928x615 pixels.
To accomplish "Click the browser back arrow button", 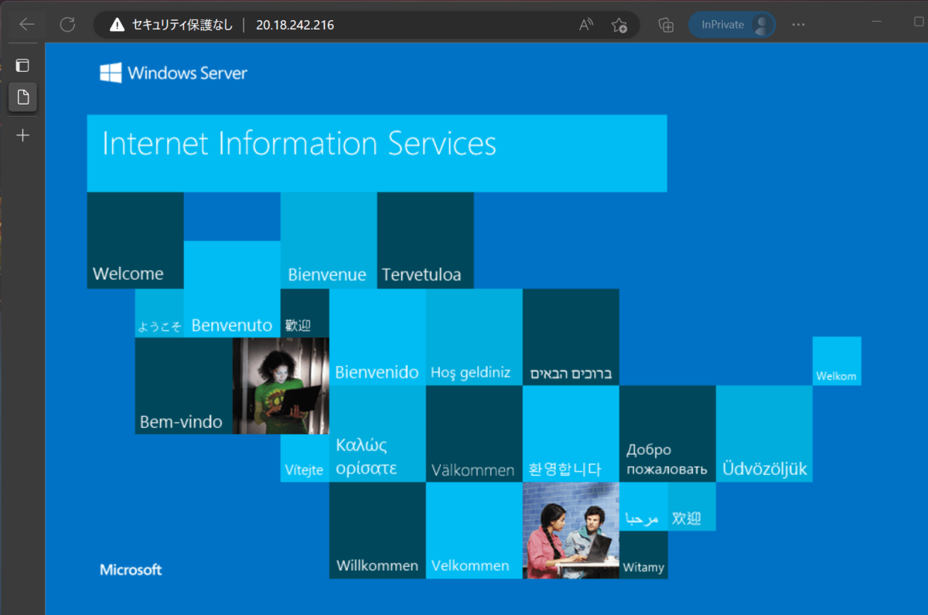I will point(27,25).
